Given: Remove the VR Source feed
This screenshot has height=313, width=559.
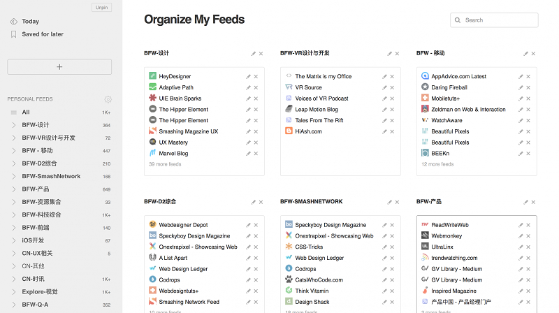Looking at the screenshot, I should pos(393,88).
